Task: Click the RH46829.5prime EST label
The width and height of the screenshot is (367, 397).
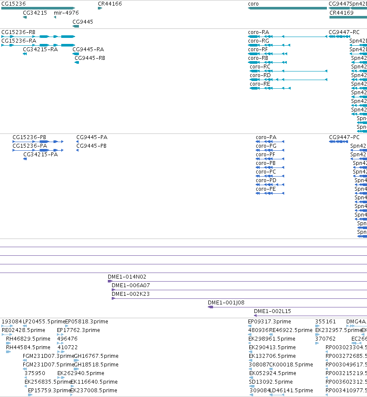Action: (x=28, y=339)
